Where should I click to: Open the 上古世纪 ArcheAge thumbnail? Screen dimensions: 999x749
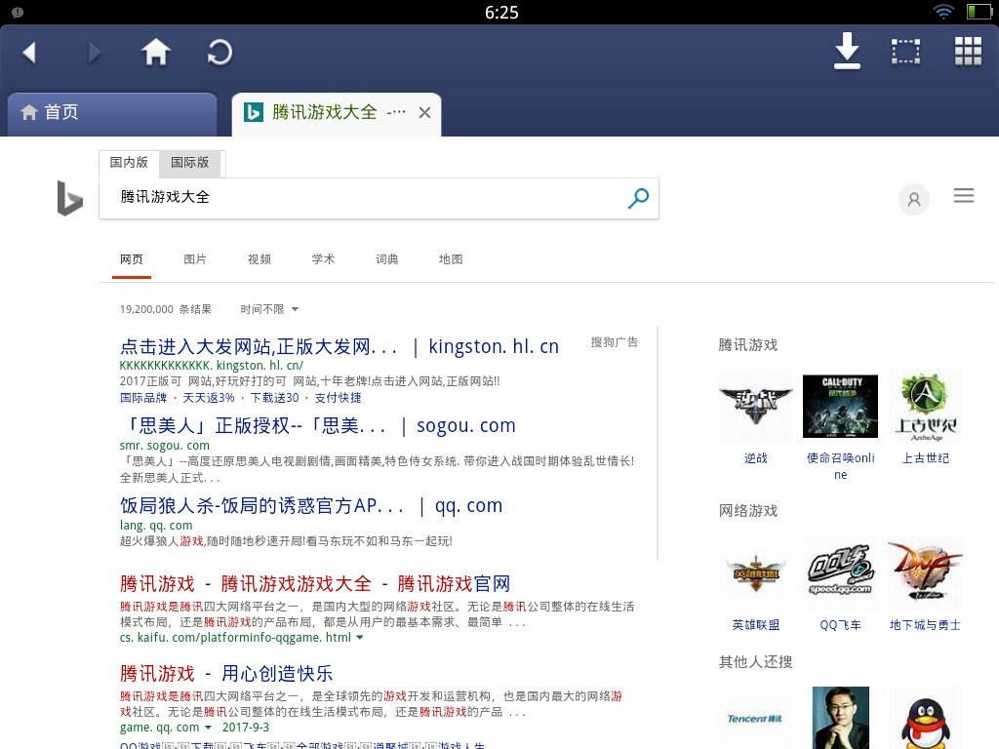[925, 407]
